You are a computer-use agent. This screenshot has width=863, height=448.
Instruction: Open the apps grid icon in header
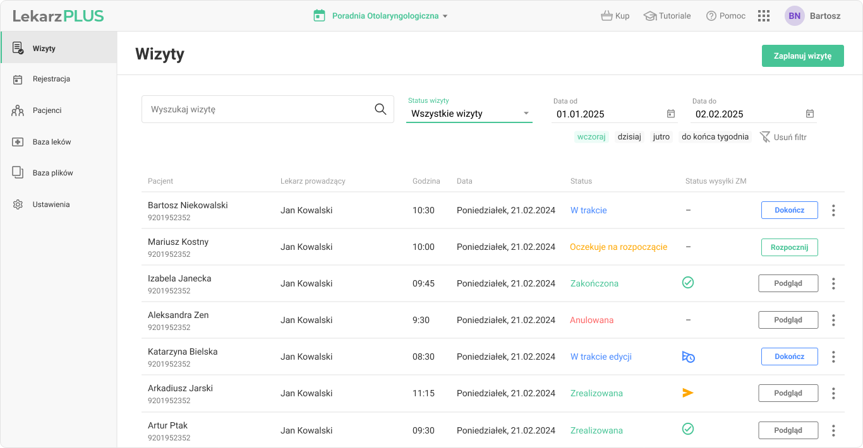coord(763,16)
